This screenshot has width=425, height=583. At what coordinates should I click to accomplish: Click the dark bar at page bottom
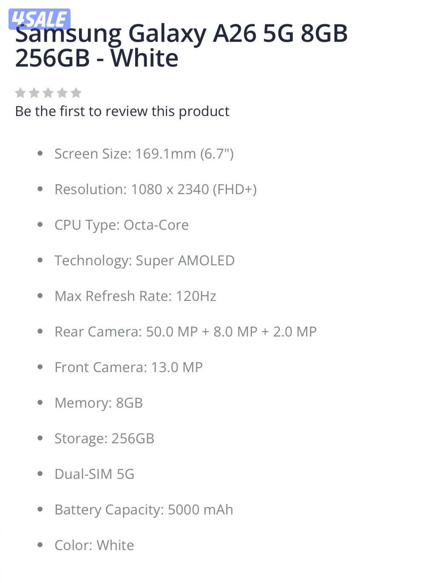[x=212, y=579]
